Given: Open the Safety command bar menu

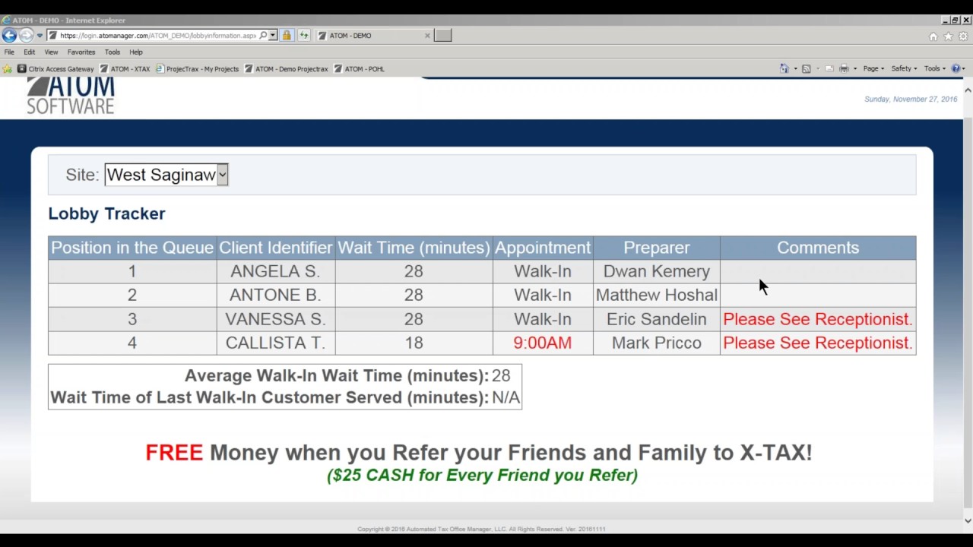Looking at the screenshot, I should tap(904, 69).
